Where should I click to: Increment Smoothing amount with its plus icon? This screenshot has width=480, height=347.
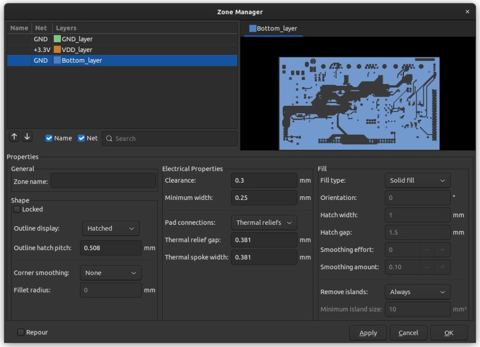[442, 267]
